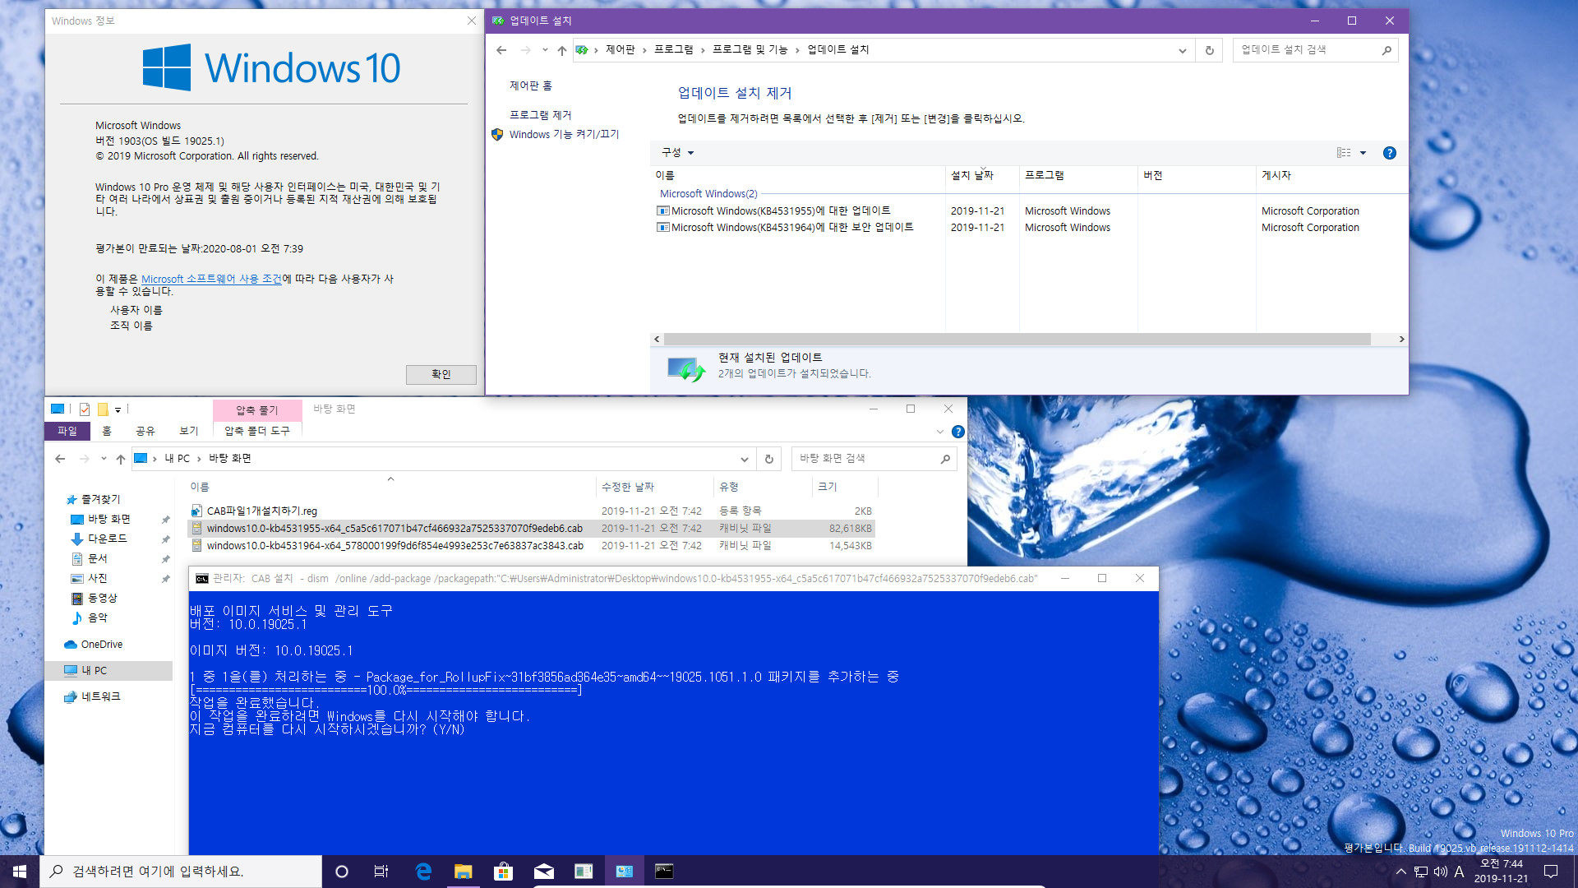The width and height of the screenshot is (1578, 888).
Task: Open recent locations dropdown in Desktop explorer
Action: click(x=104, y=459)
